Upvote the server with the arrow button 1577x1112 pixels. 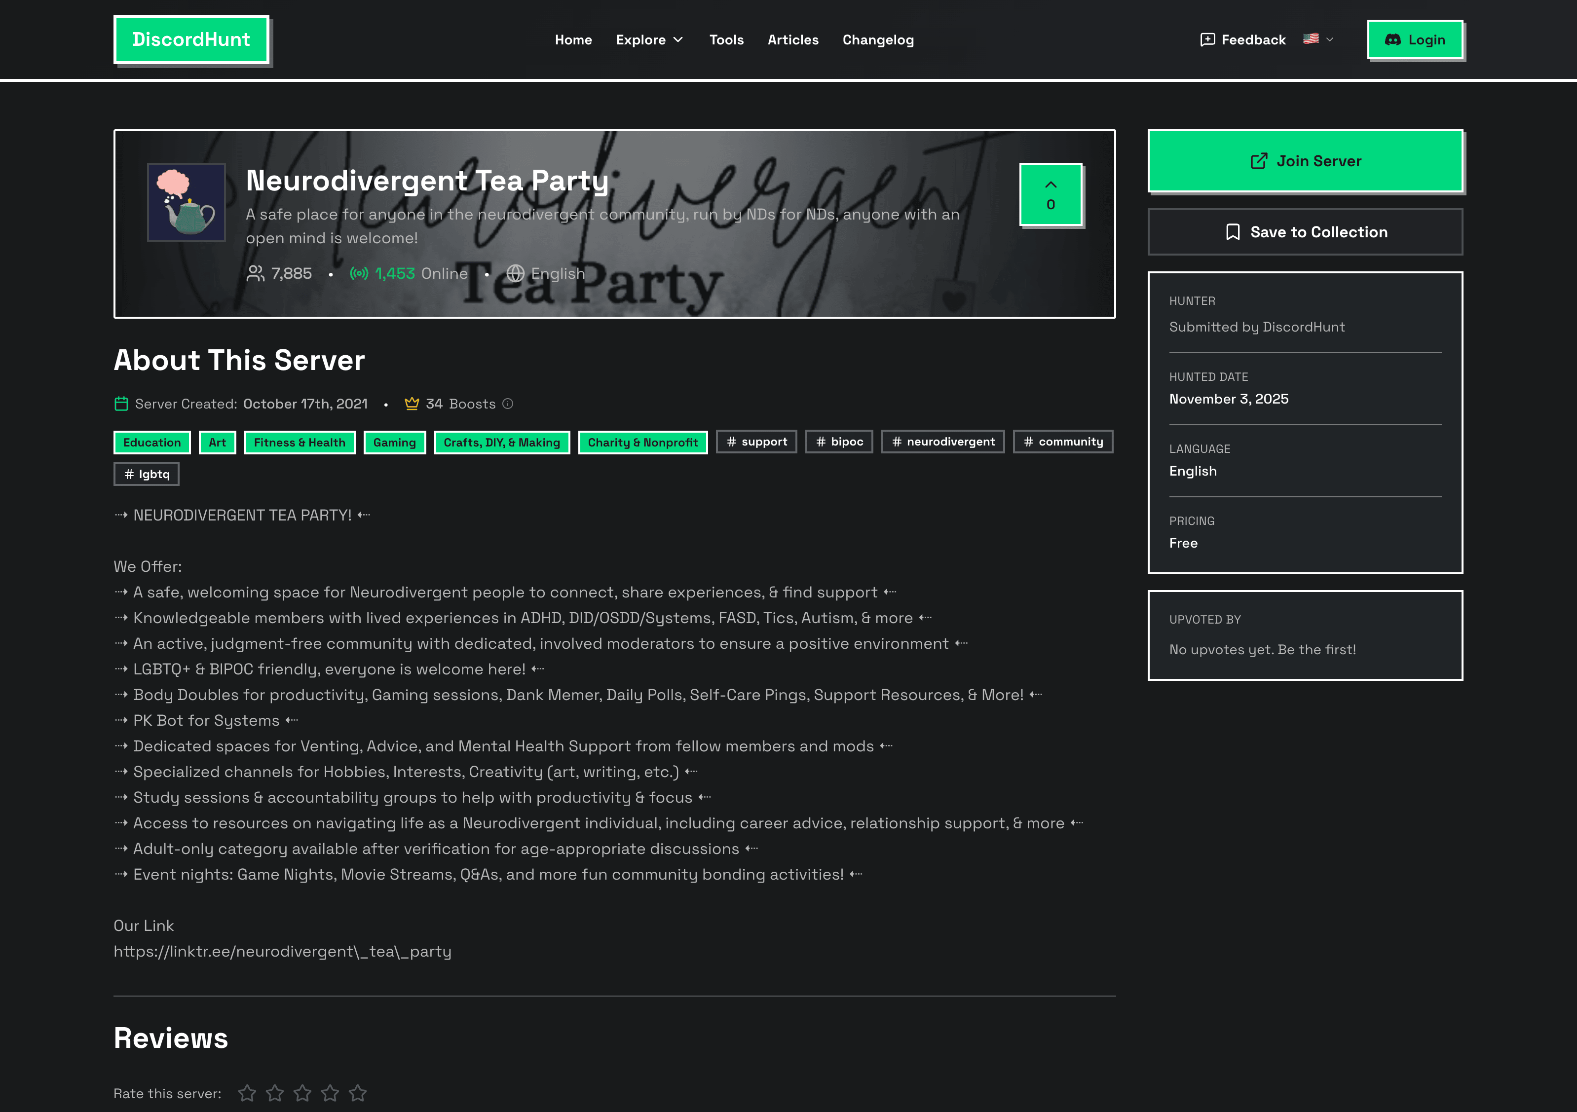pos(1050,194)
